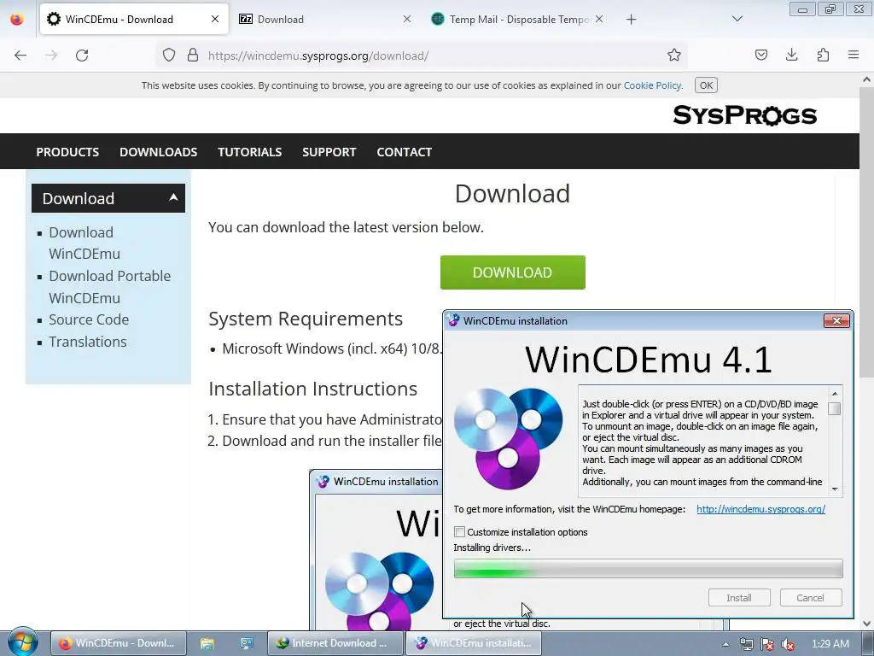Close the 7z Download tab
The image size is (874, 656).
[x=407, y=19]
